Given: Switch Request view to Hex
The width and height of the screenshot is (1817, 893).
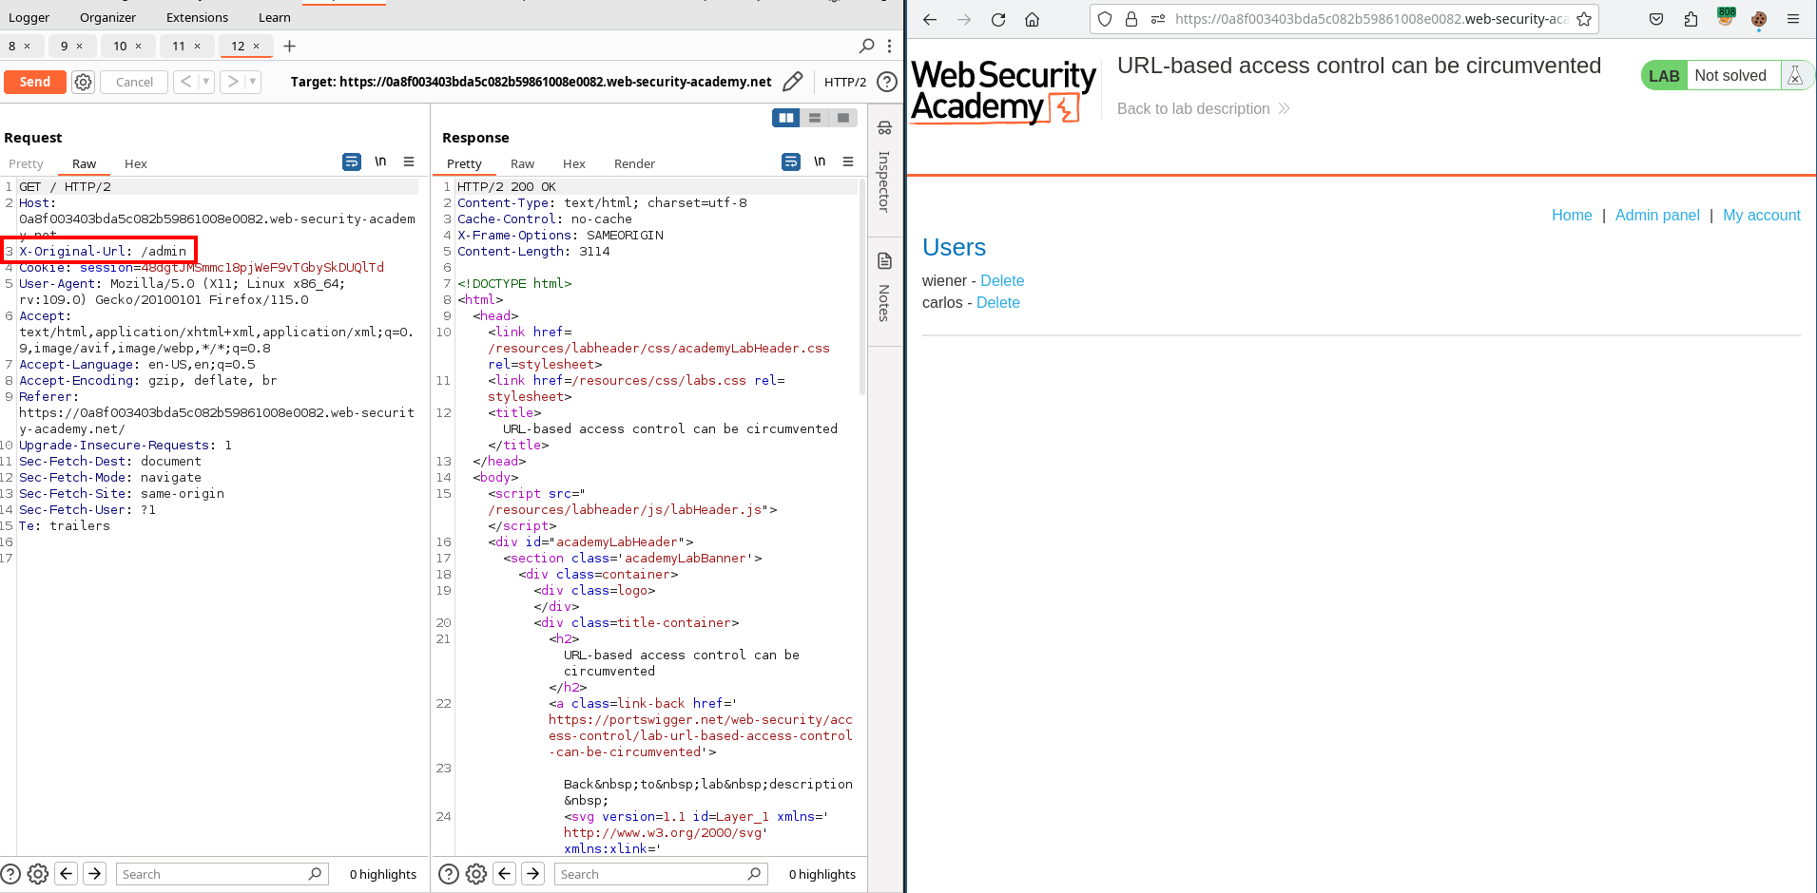Looking at the screenshot, I should 136,163.
